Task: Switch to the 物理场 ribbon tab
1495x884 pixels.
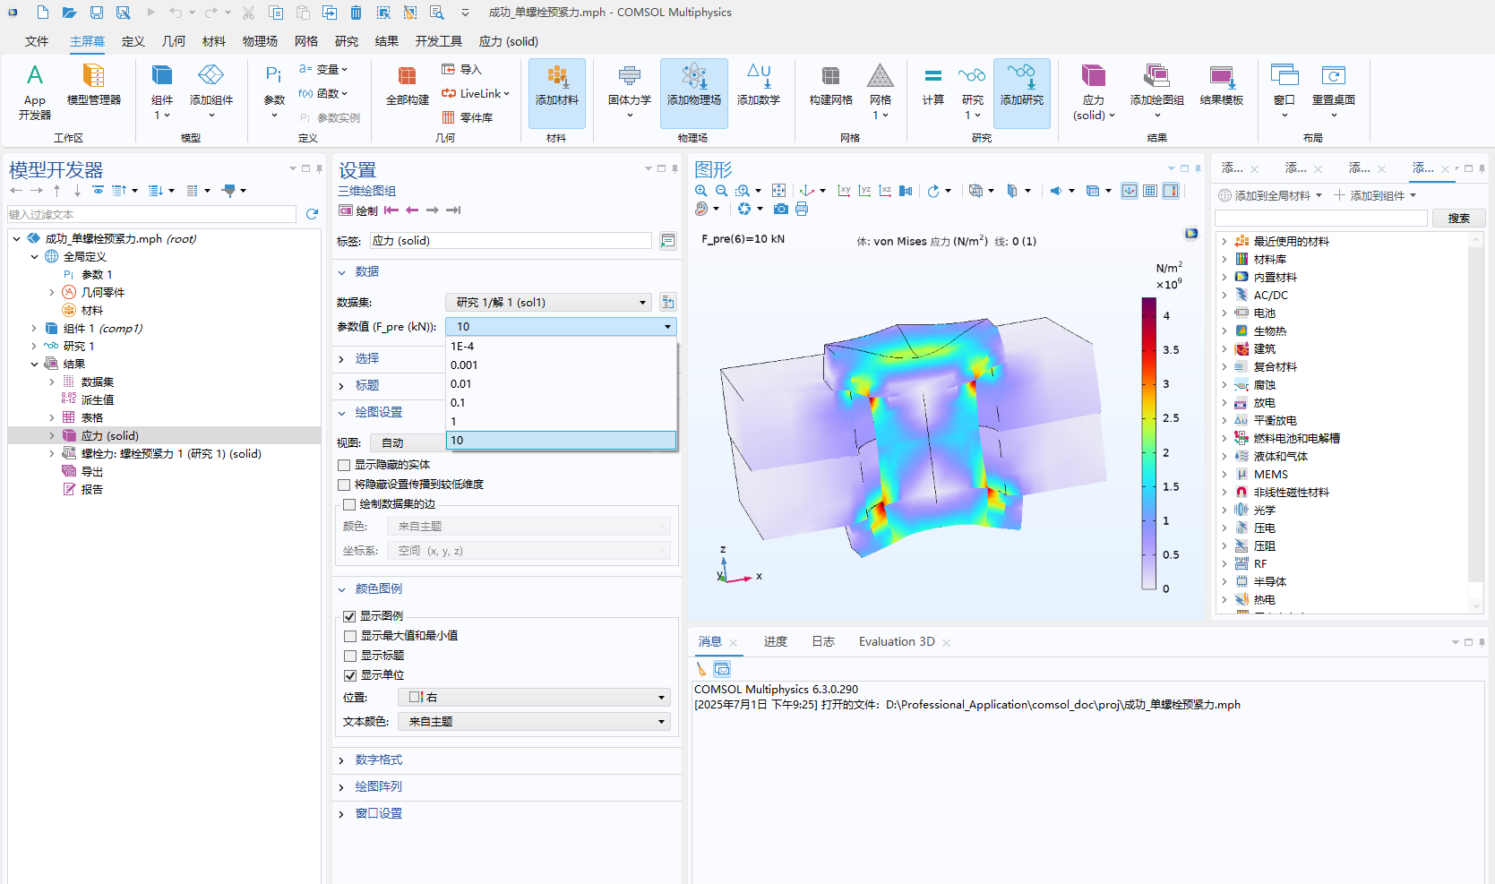Action: (x=260, y=41)
